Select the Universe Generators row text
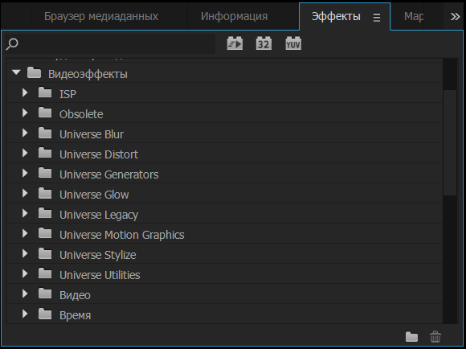 tap(108, 174)
